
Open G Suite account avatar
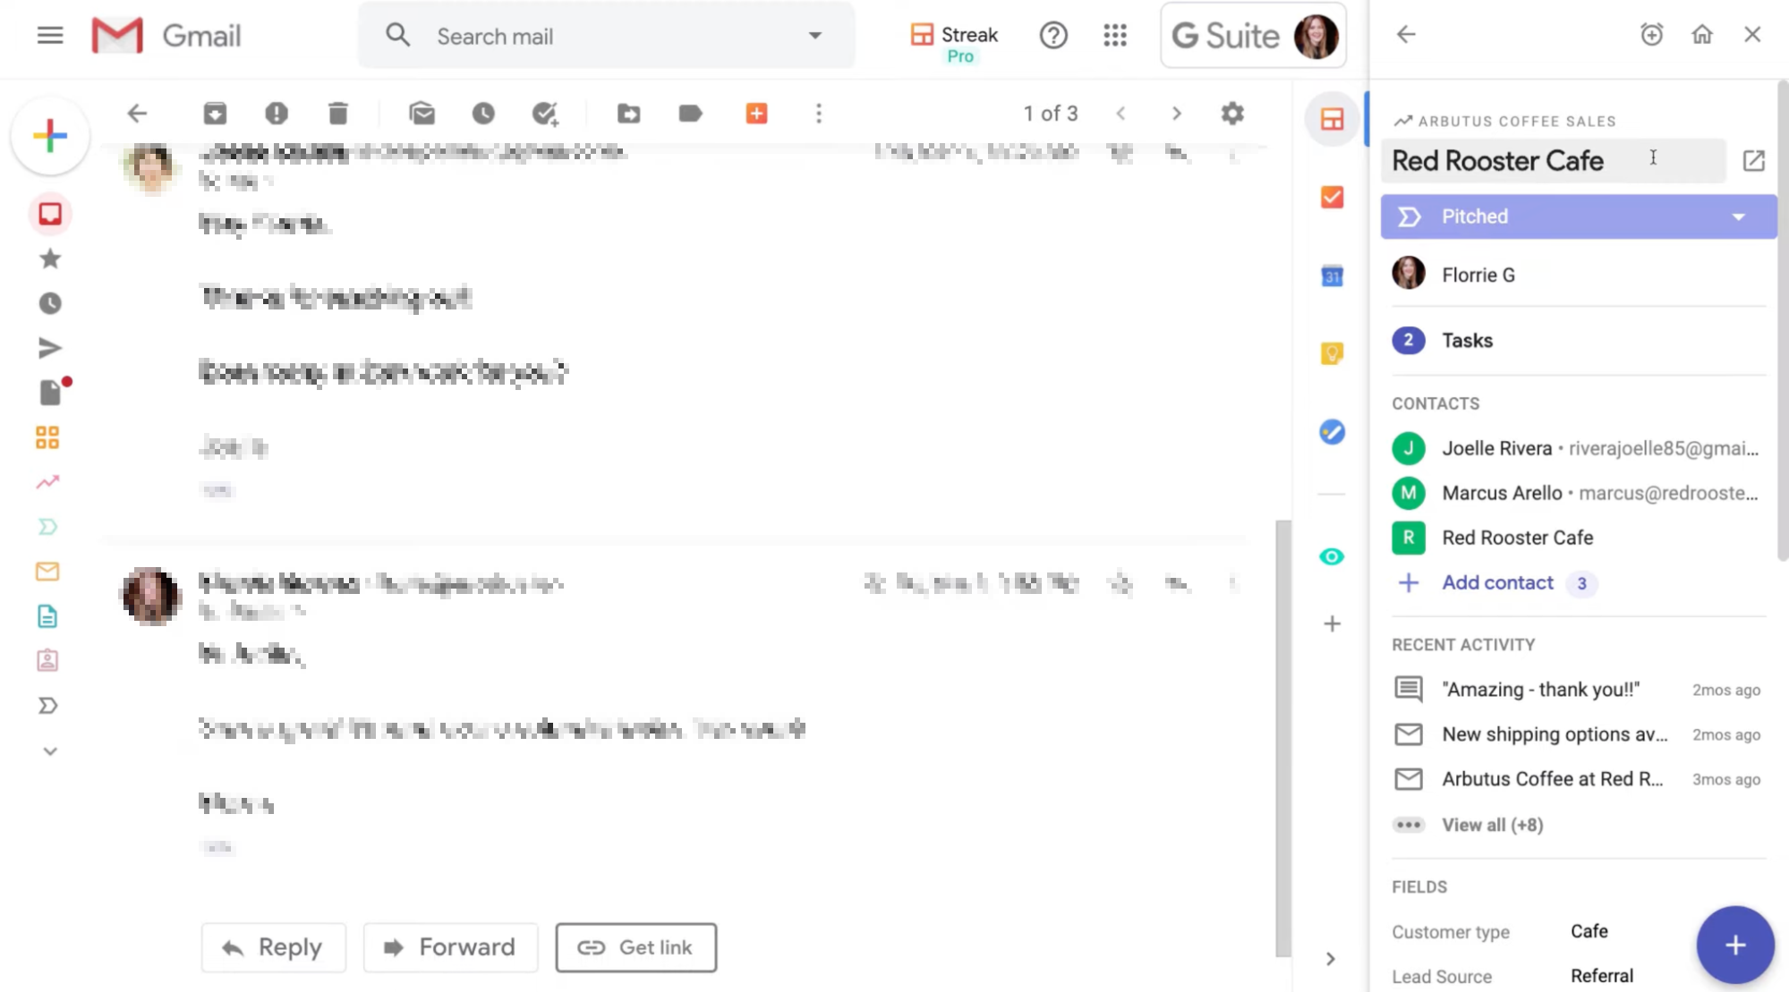click(1316, 36)
